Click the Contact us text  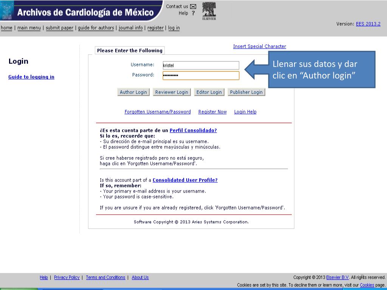click(x=177, y=6)
